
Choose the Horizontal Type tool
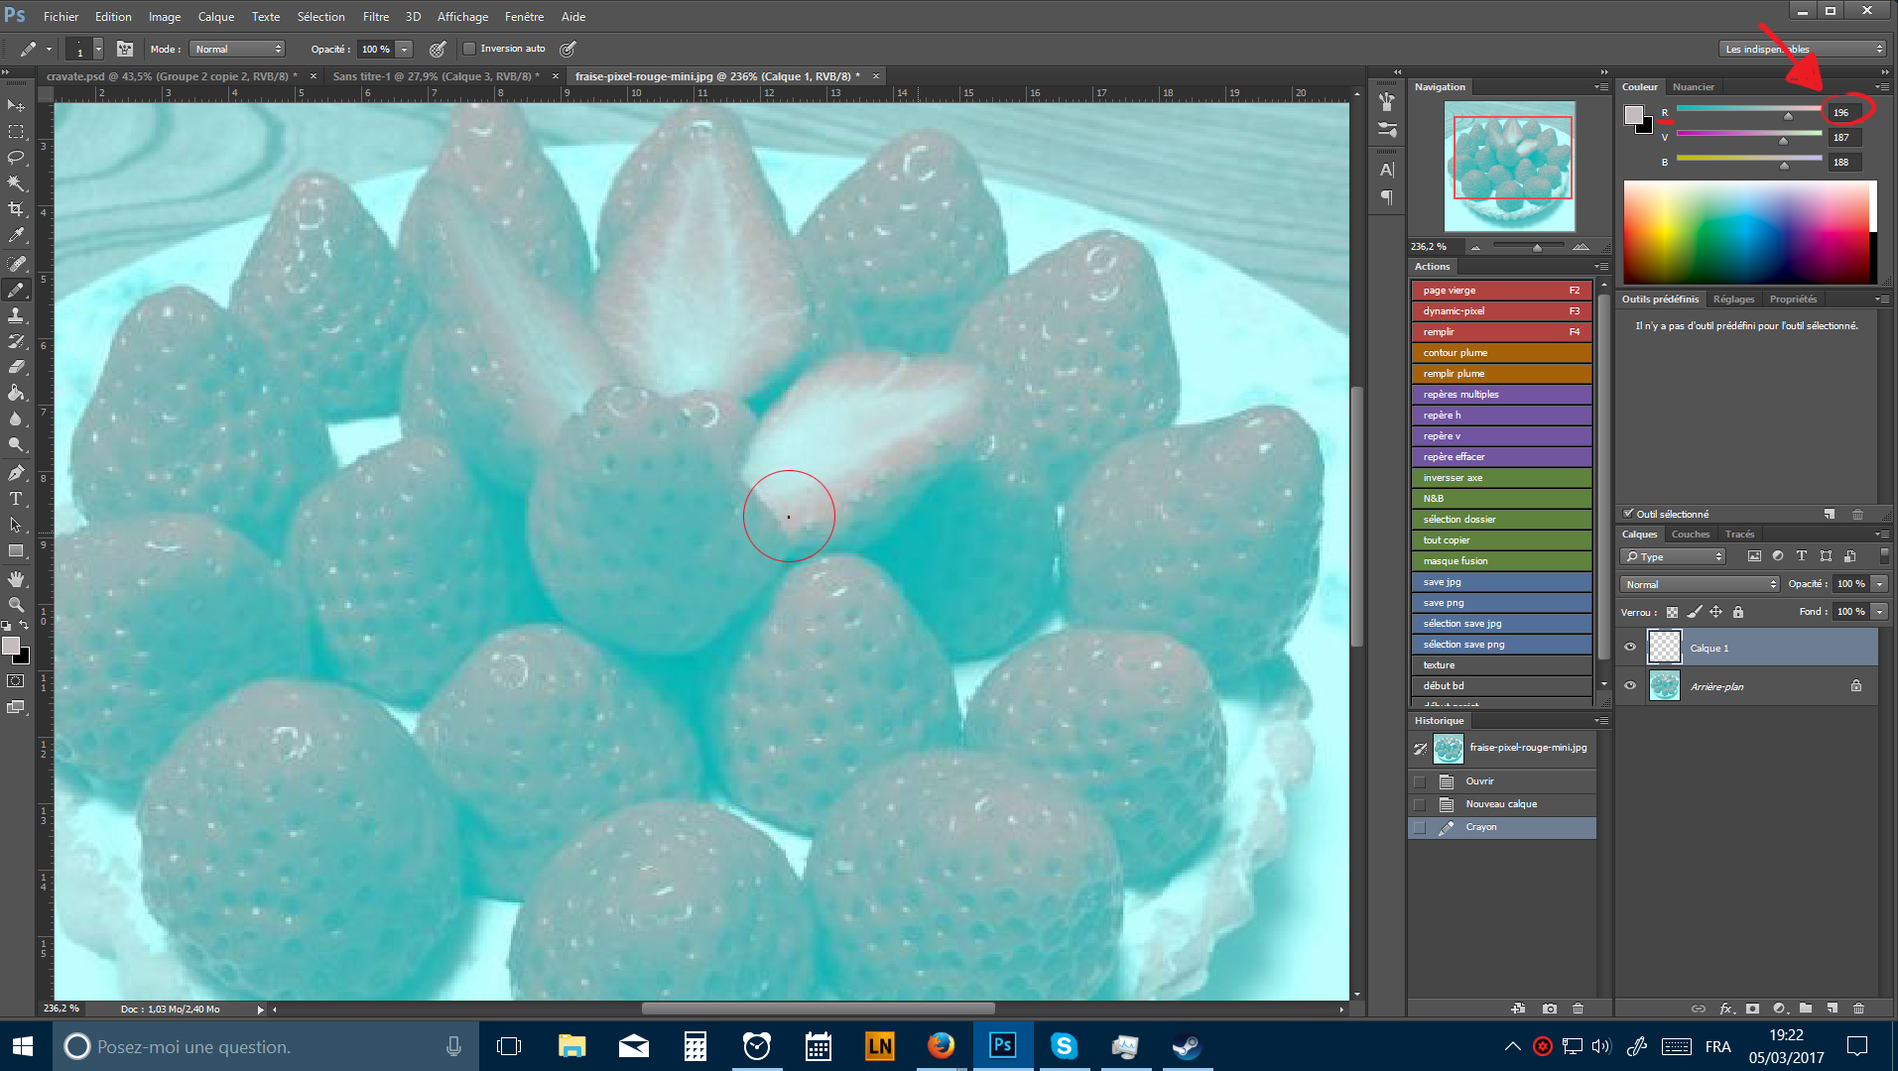pyautogui.click(x=16, y=499)
